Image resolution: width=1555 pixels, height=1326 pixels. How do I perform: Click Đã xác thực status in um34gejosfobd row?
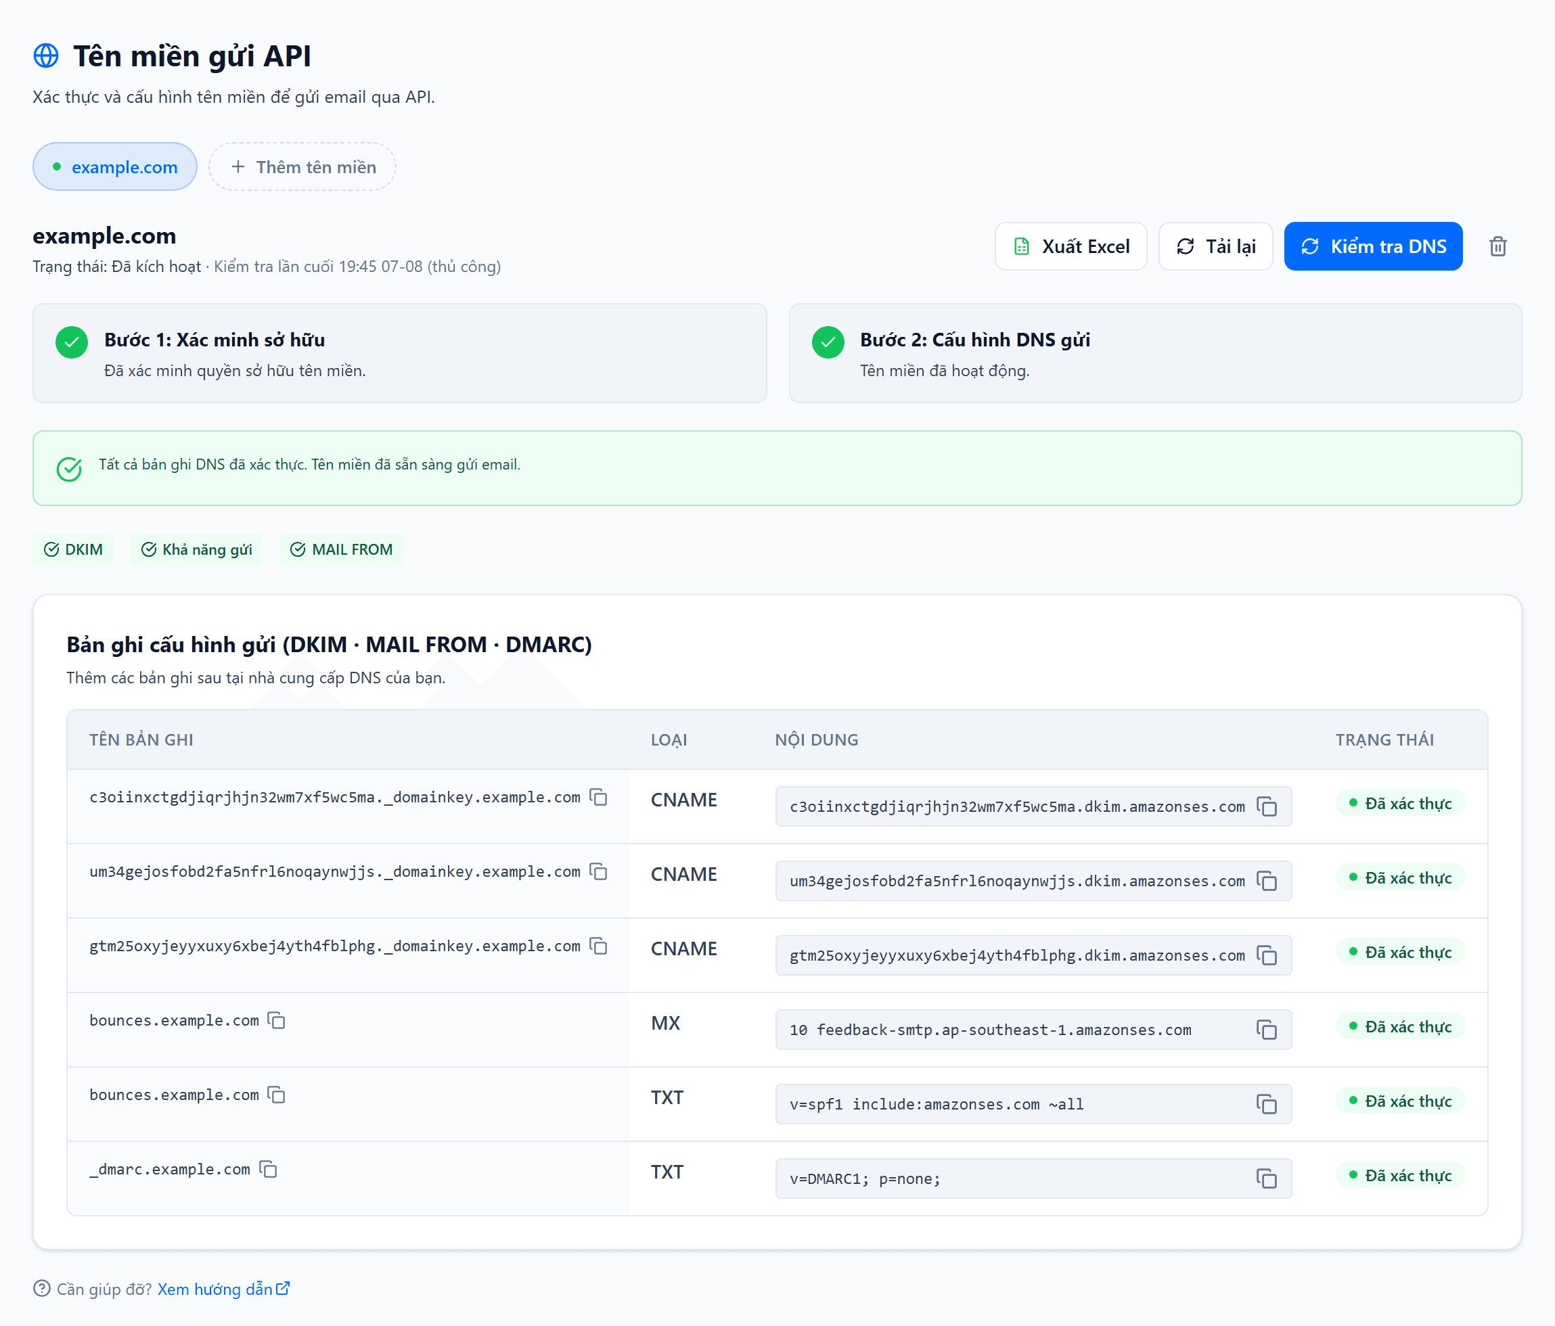(1401, 877)
